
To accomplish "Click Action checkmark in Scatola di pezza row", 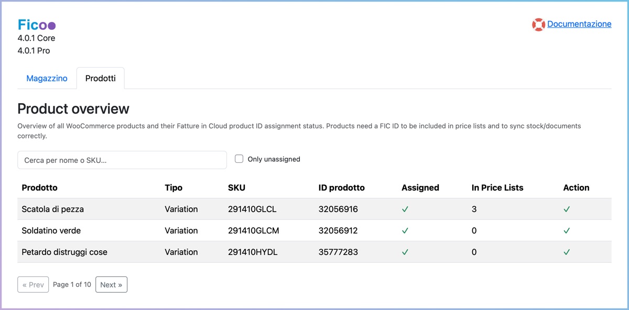I will [567, 209].
